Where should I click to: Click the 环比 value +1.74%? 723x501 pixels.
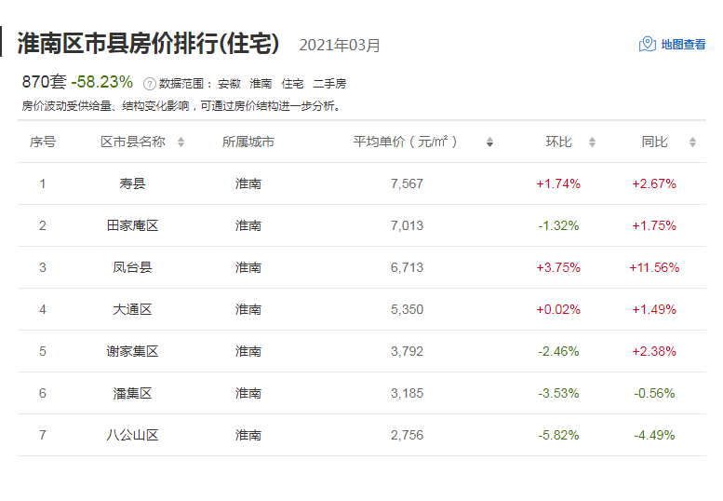click(x=558, y=183)
